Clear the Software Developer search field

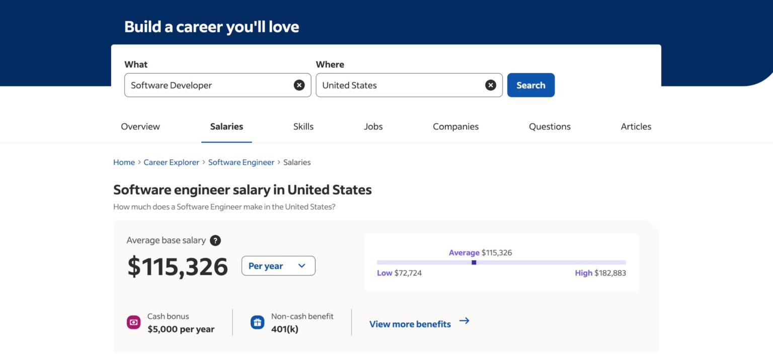pyautogui.click(x=299, y=85)
